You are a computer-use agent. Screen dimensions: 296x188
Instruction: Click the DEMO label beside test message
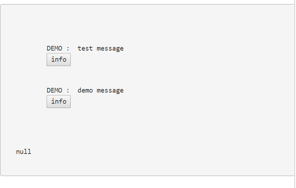point(54,48)
